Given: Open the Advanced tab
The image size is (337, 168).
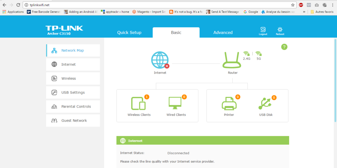Looking at the screenshot, I should click(223, 33).
